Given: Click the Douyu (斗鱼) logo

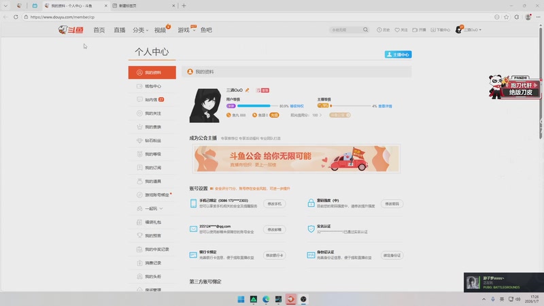Looking at the screenshot, I should point(71,30).
